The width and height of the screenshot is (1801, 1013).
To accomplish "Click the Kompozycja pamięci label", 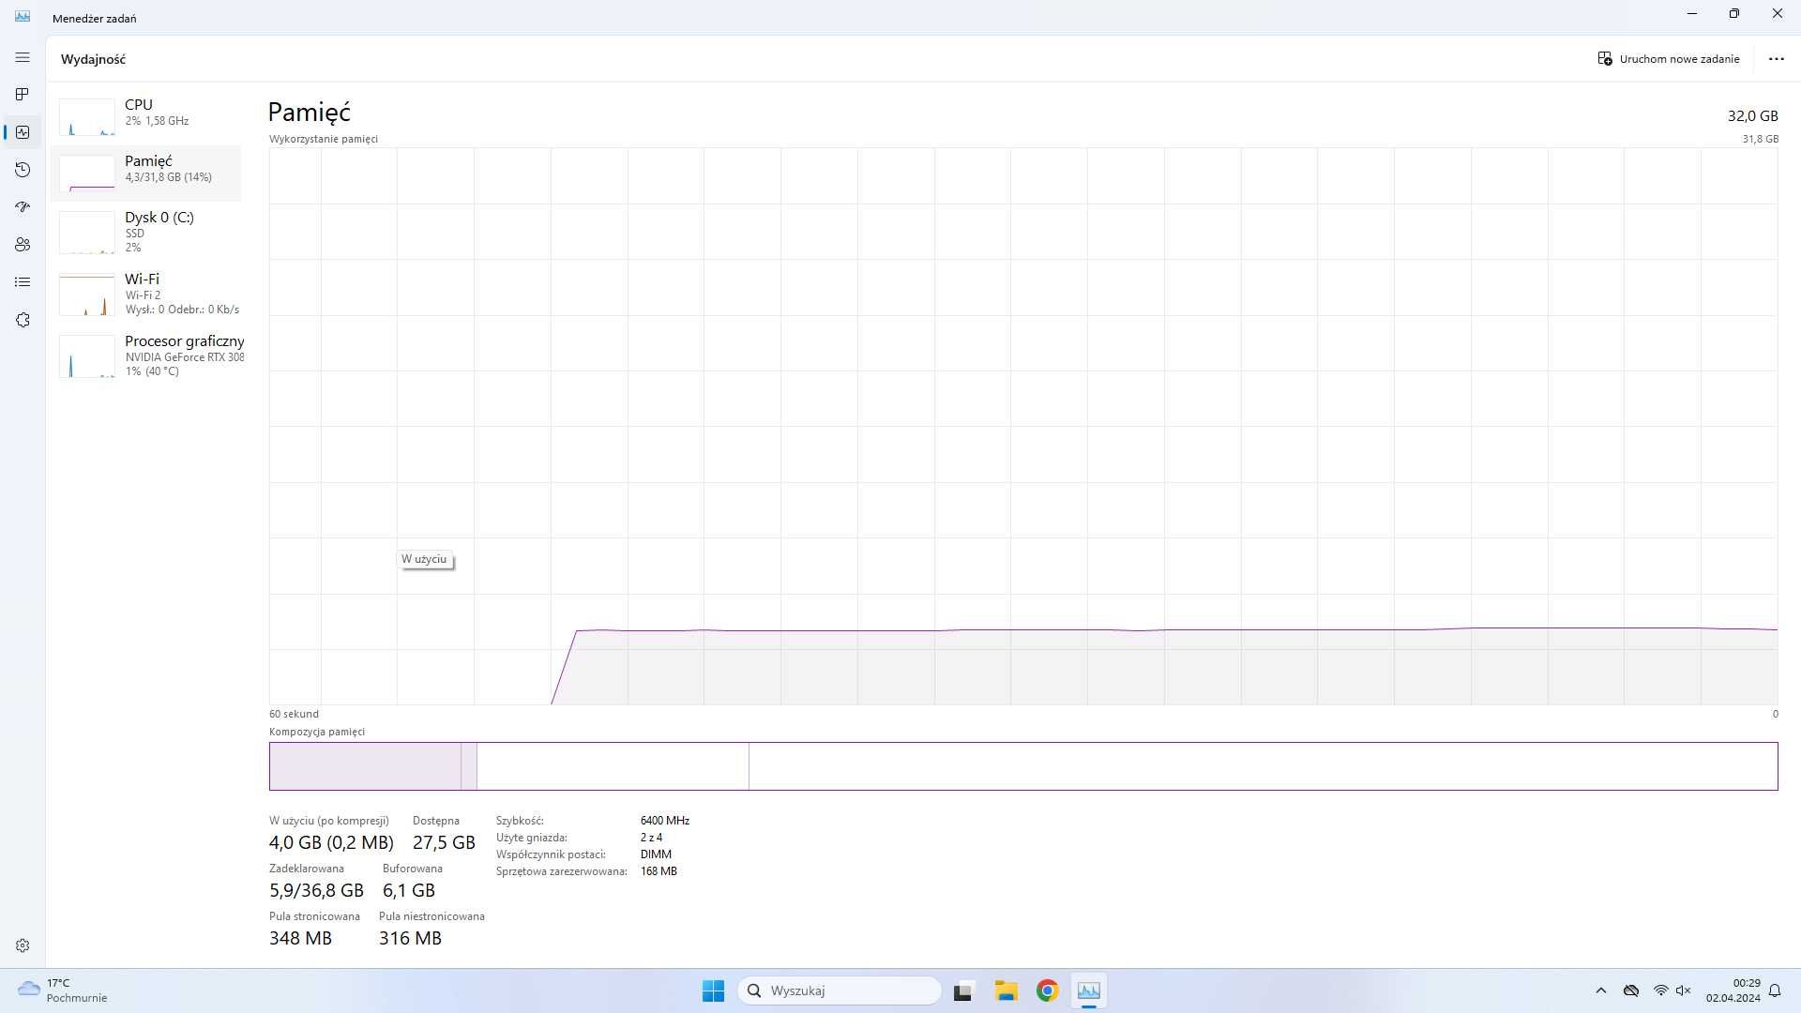I will point(317,732).
